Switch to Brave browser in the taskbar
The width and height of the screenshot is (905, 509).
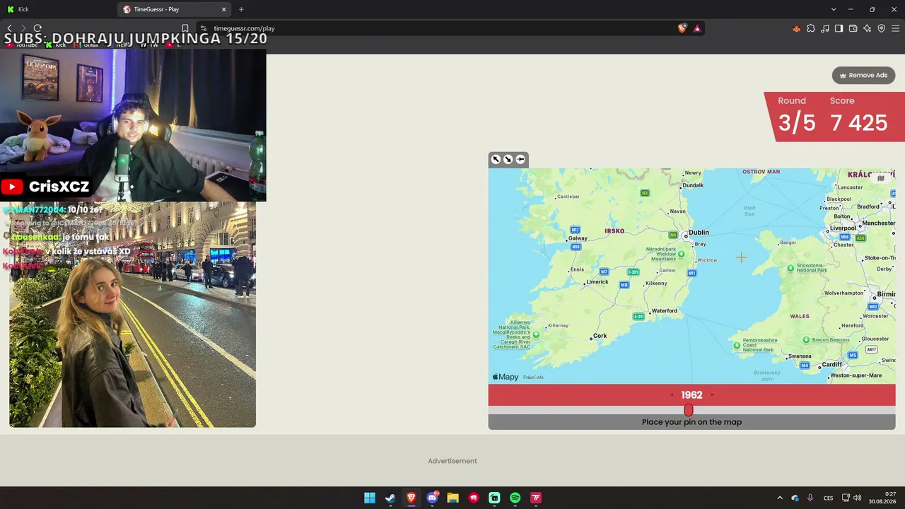pyautogui.click(x=411, y=498)
